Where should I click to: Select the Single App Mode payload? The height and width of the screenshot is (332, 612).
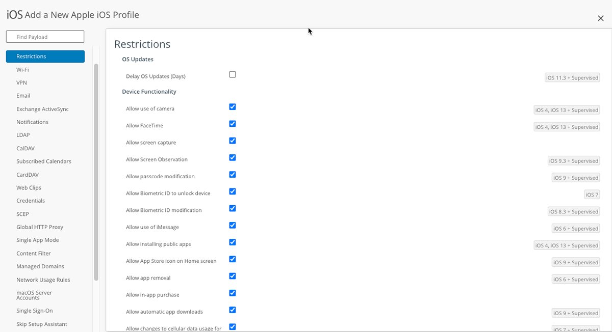(38, 240)
